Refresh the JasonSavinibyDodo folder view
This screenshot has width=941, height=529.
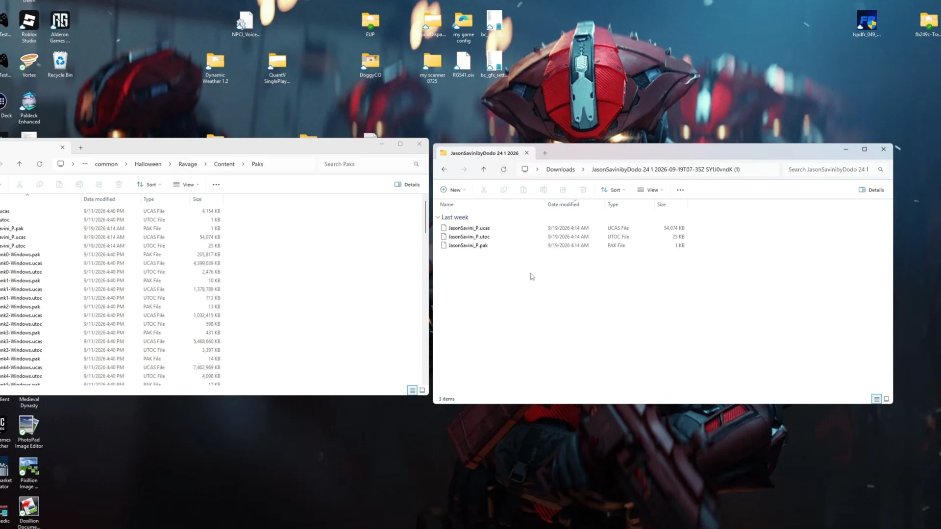coord(503,169)
